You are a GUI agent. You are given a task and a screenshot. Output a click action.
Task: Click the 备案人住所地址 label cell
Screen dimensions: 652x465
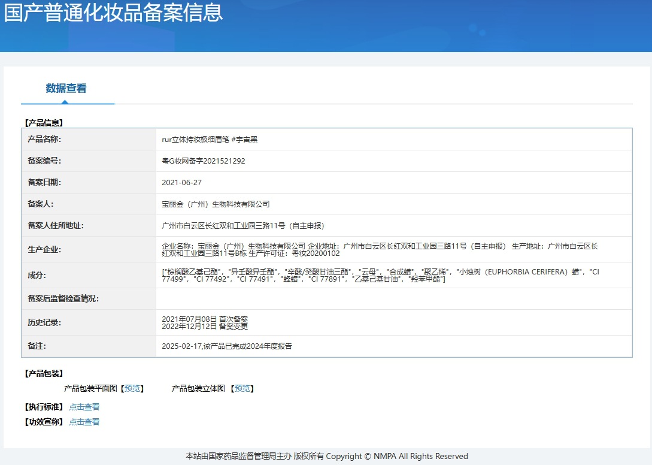(x=89, y=226)
